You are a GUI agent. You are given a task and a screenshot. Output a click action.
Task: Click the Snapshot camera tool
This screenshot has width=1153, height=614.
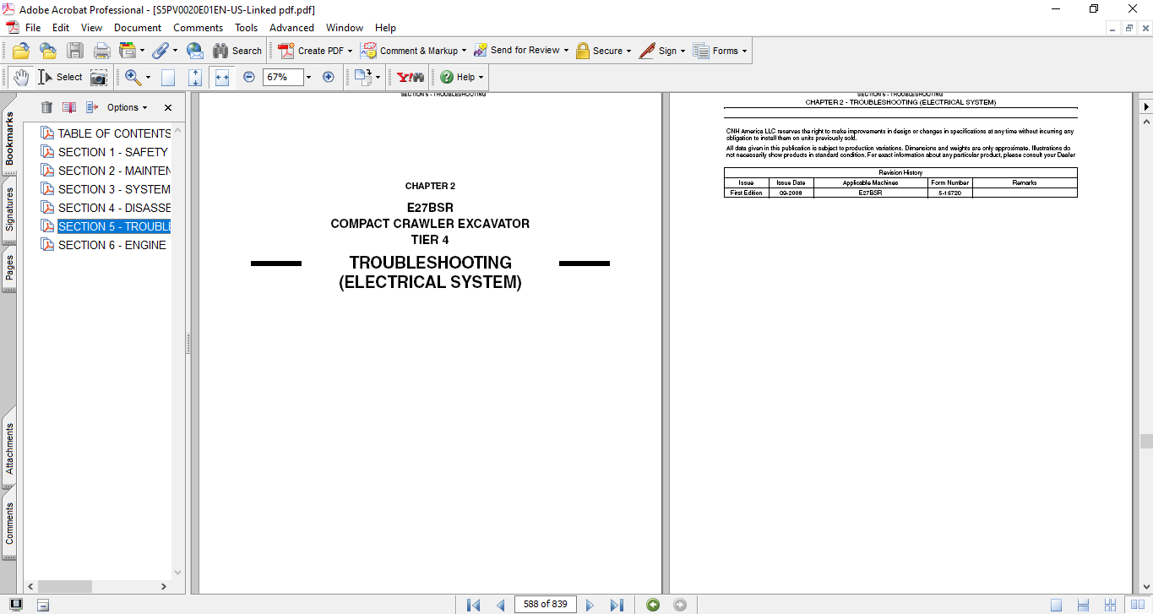pos(99,77)
